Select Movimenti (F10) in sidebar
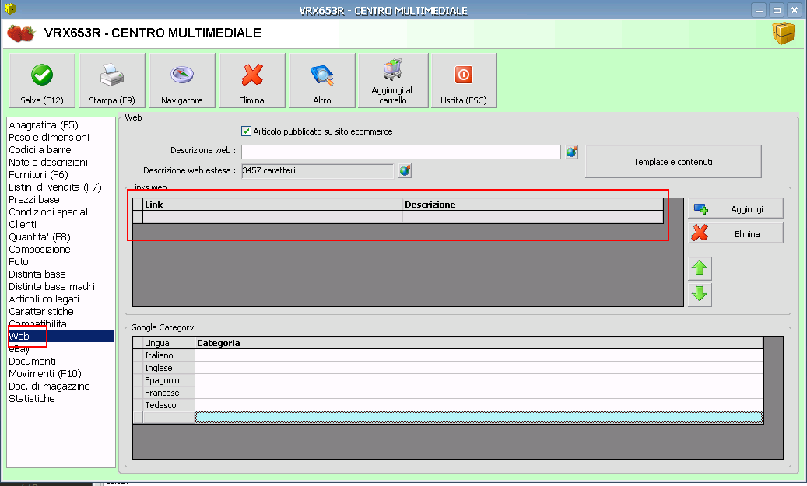 pos(45,373)
